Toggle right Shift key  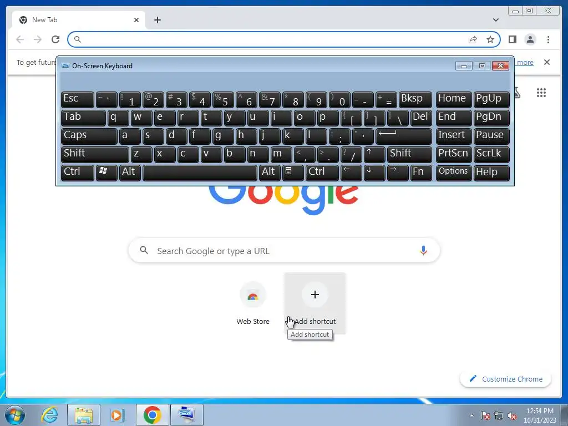click(410, 154)
